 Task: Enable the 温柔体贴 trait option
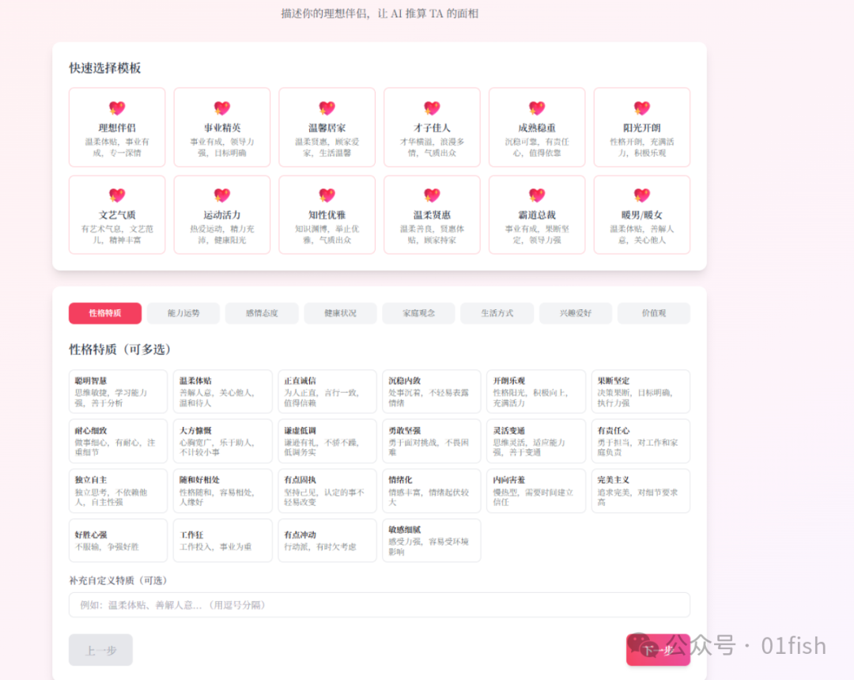(x=222, y=391)
